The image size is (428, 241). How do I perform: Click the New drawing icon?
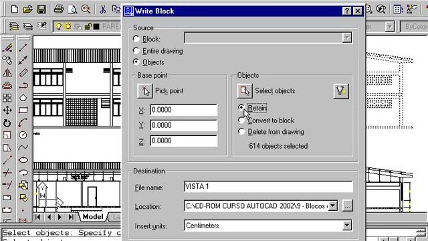pyautogui.click(x=15, y=9)
